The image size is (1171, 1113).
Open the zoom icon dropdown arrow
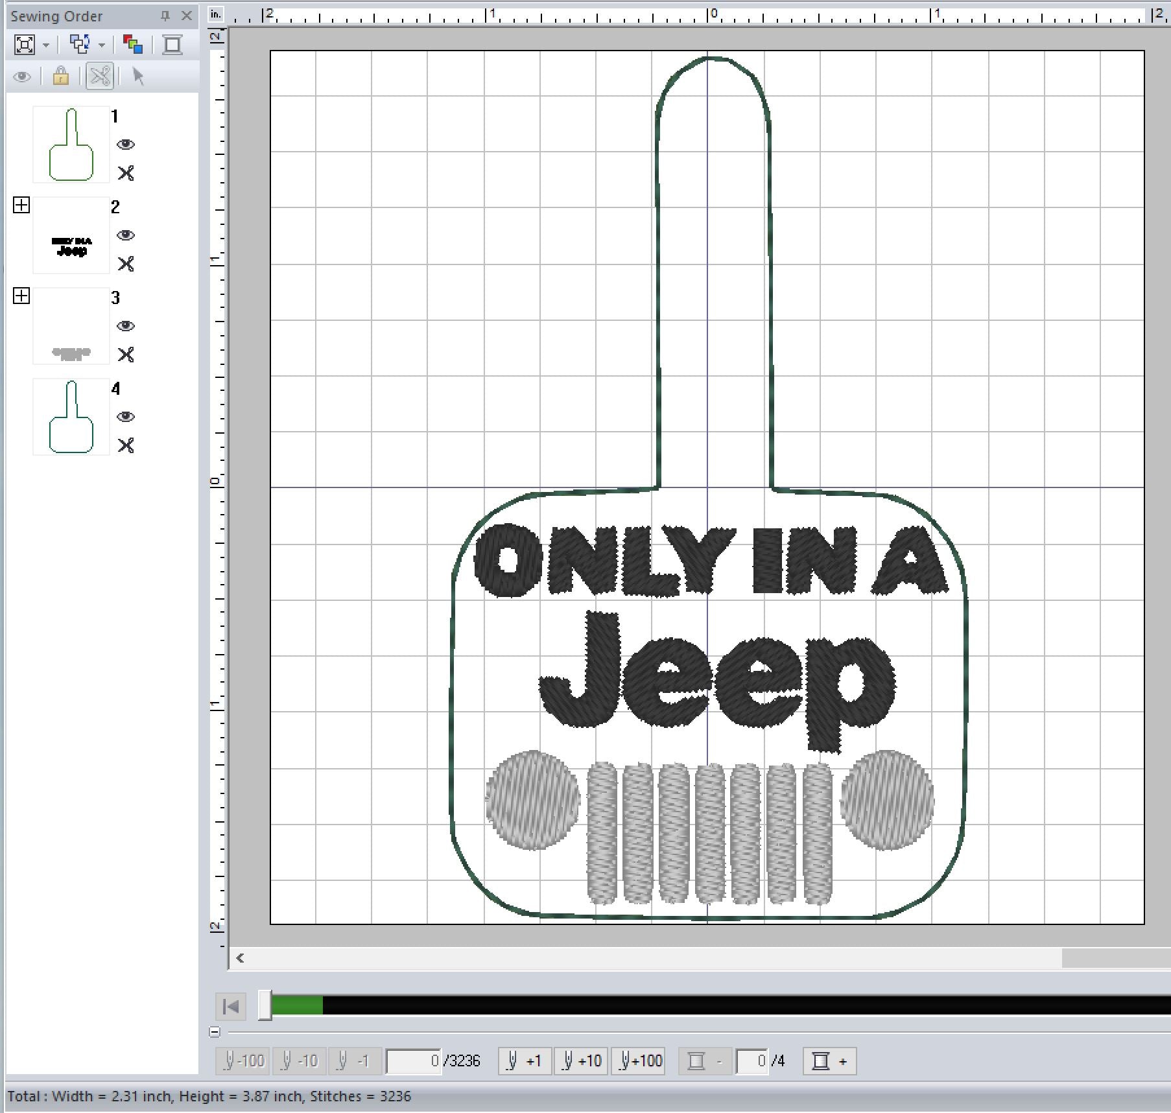pyautogui.click(x=46, y=45)
